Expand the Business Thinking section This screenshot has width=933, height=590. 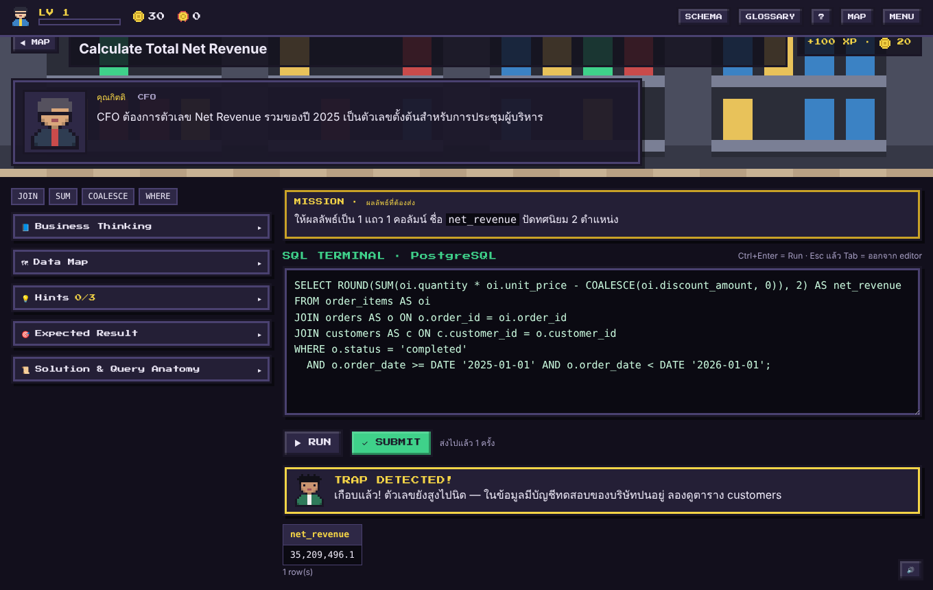[141, 226]
